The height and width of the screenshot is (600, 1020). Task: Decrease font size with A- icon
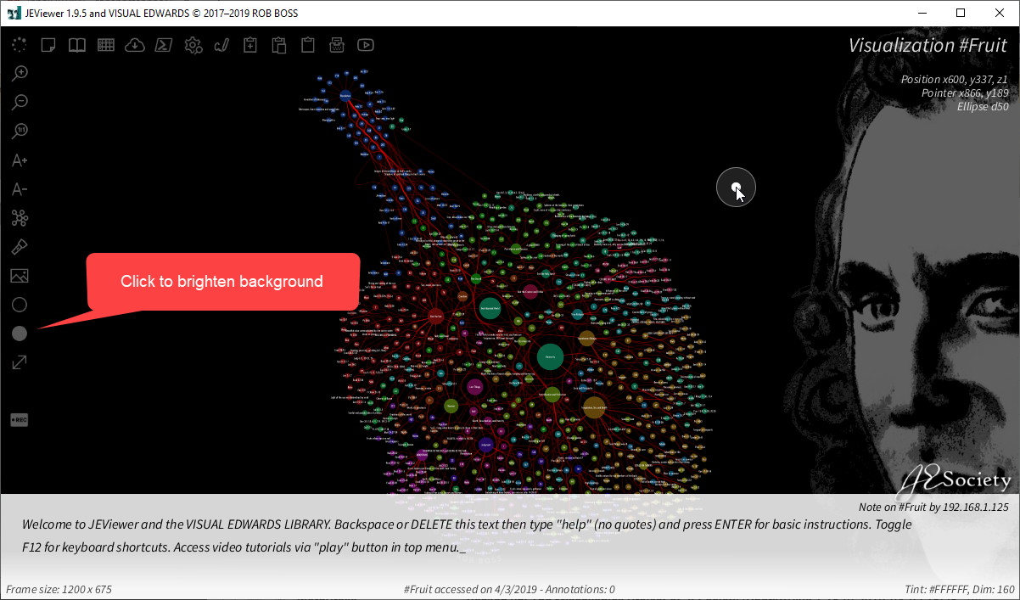click(20, 189)
